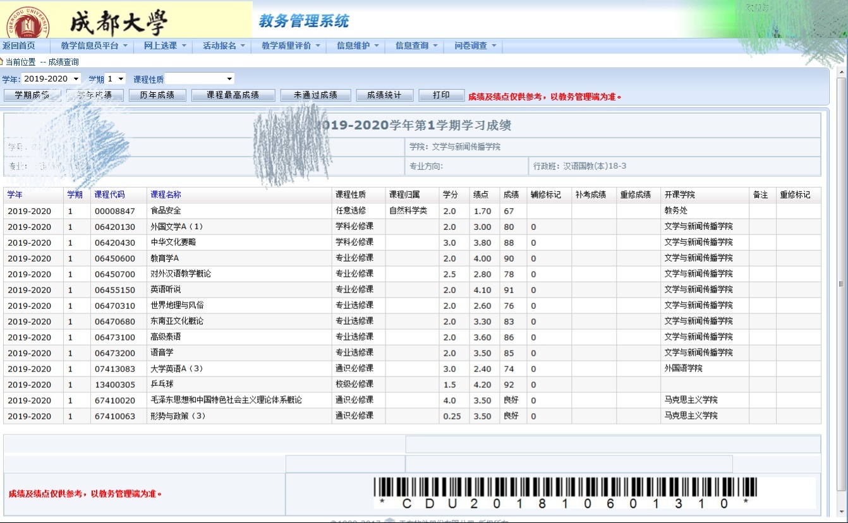Expand the empty 课程性质 dropdown
The width and height of the screenshot is (848, 523).
click(x=200, y=79)
